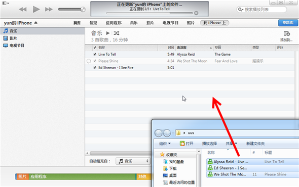Open the 组织 menu in Explorer

tap(165, 144)
